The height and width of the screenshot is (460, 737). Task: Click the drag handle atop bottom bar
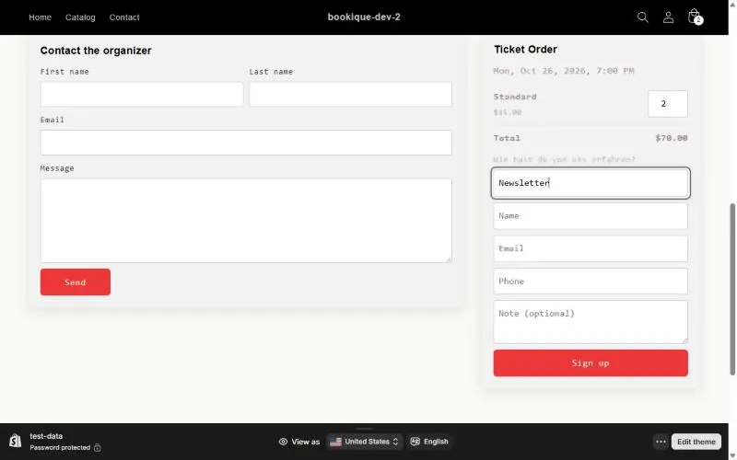pyautogui.click(x=364, y=429)
